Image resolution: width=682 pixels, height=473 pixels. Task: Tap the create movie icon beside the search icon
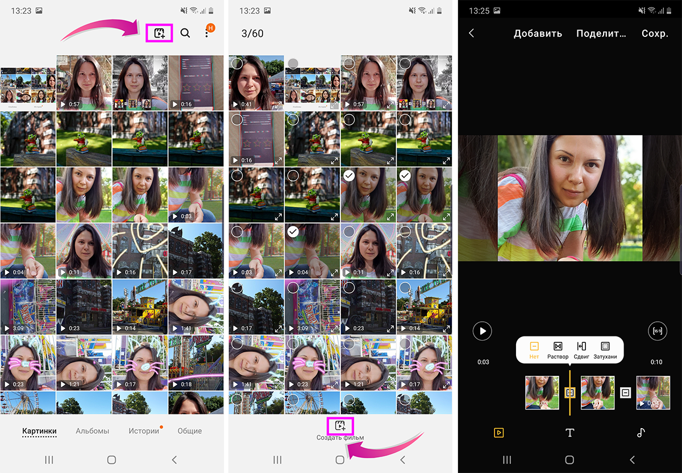pos(159,33)
